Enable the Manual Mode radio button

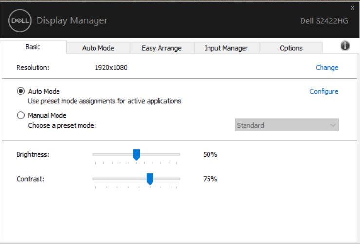[x=20, y=115]
